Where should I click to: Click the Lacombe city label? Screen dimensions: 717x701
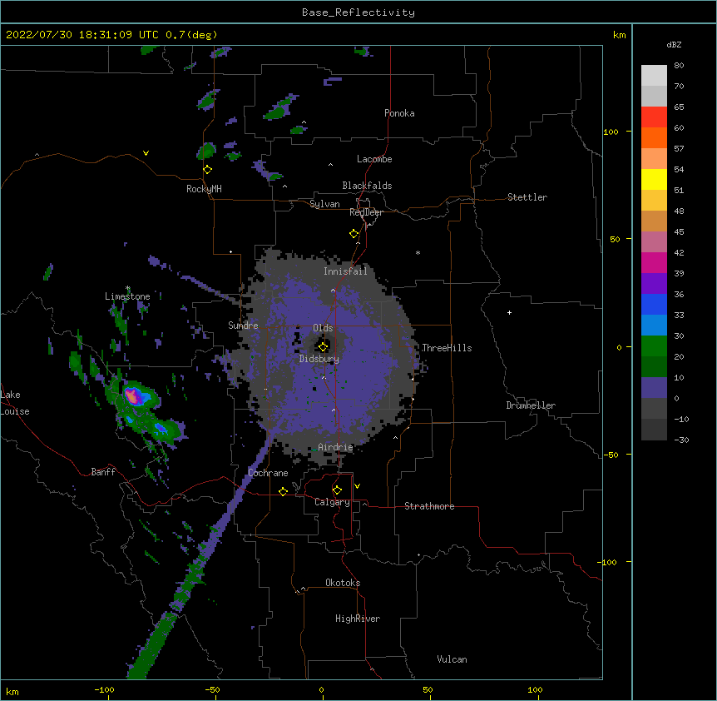374,159
